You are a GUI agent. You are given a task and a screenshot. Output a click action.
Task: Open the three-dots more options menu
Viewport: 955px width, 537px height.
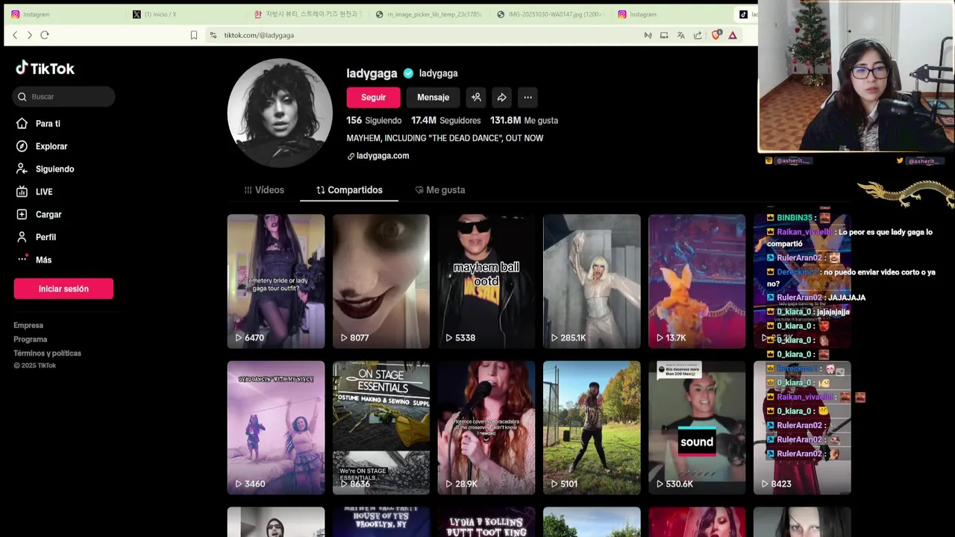pyautogui.click(x=527, y=98)
